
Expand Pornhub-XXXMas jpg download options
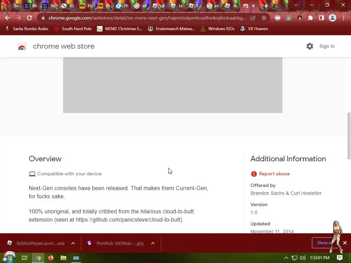153,243
